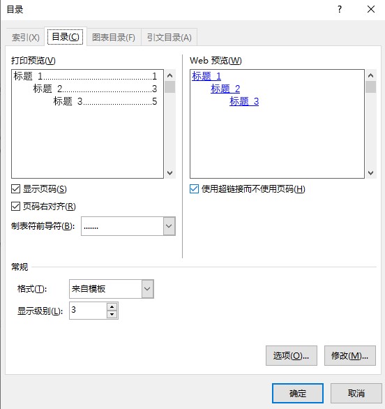Expand the 格式 来自模板 dropdown

coord(148,289)
